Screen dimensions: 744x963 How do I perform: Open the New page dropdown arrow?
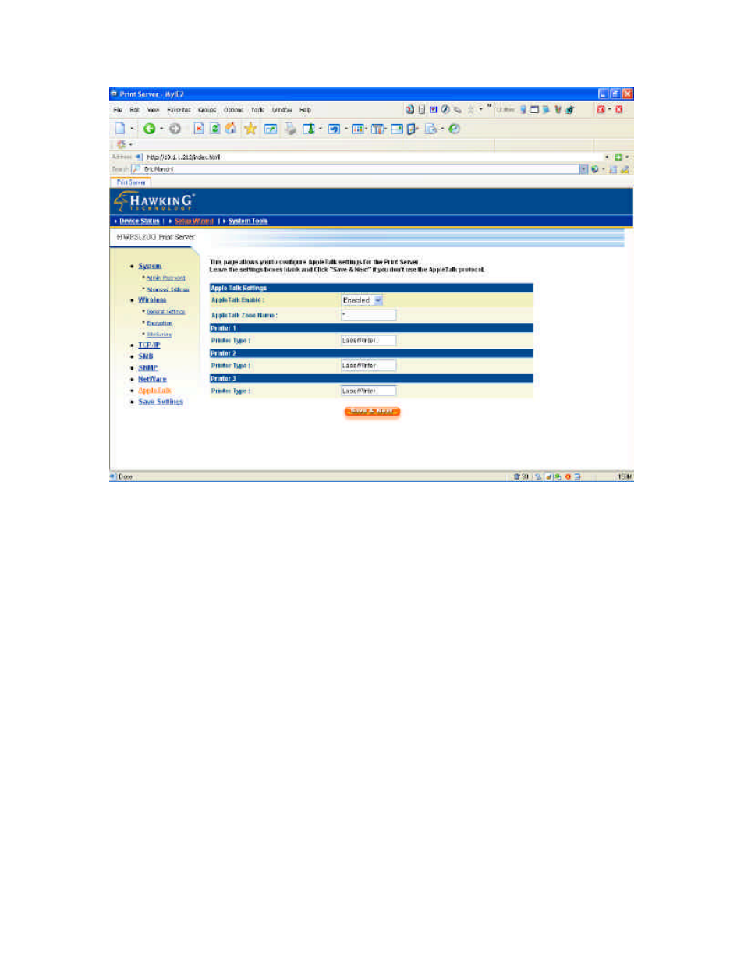[132, 129]
